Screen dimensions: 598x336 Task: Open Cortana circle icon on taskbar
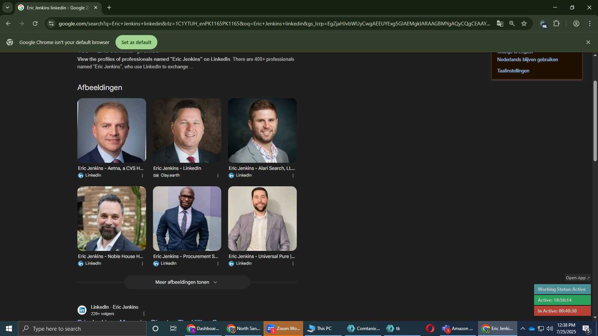pyautogui.click(x=155, y=329)
